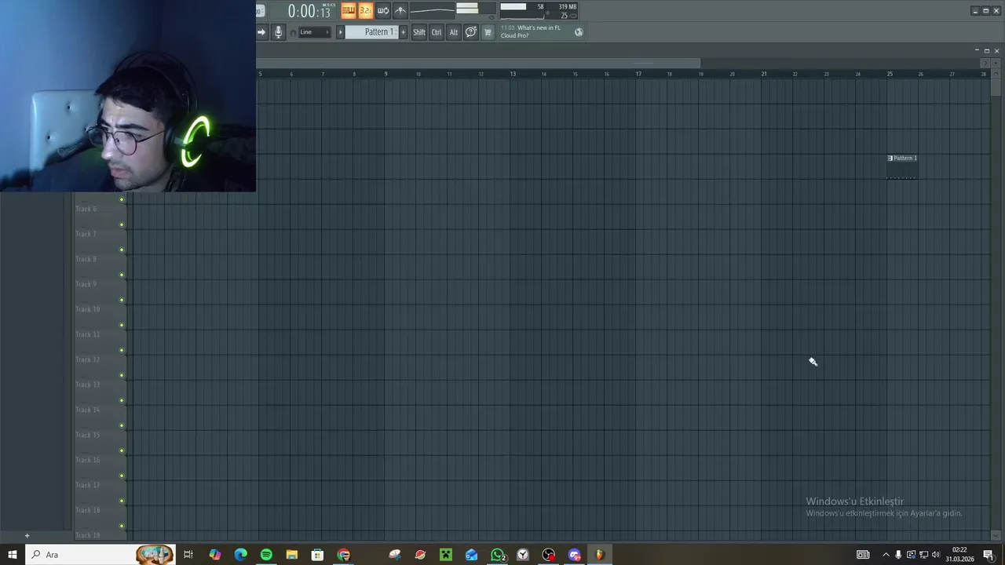
Task: Click the volume icon in system tray
Action: [936, 555]
